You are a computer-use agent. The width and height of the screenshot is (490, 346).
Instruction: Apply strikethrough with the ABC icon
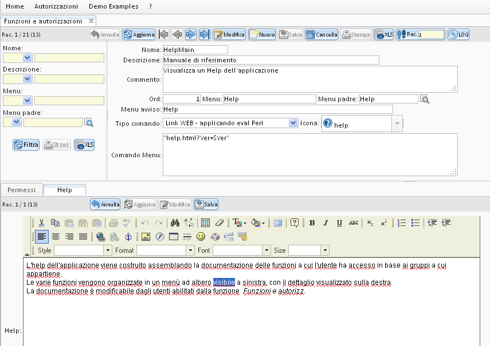point(354,223)
